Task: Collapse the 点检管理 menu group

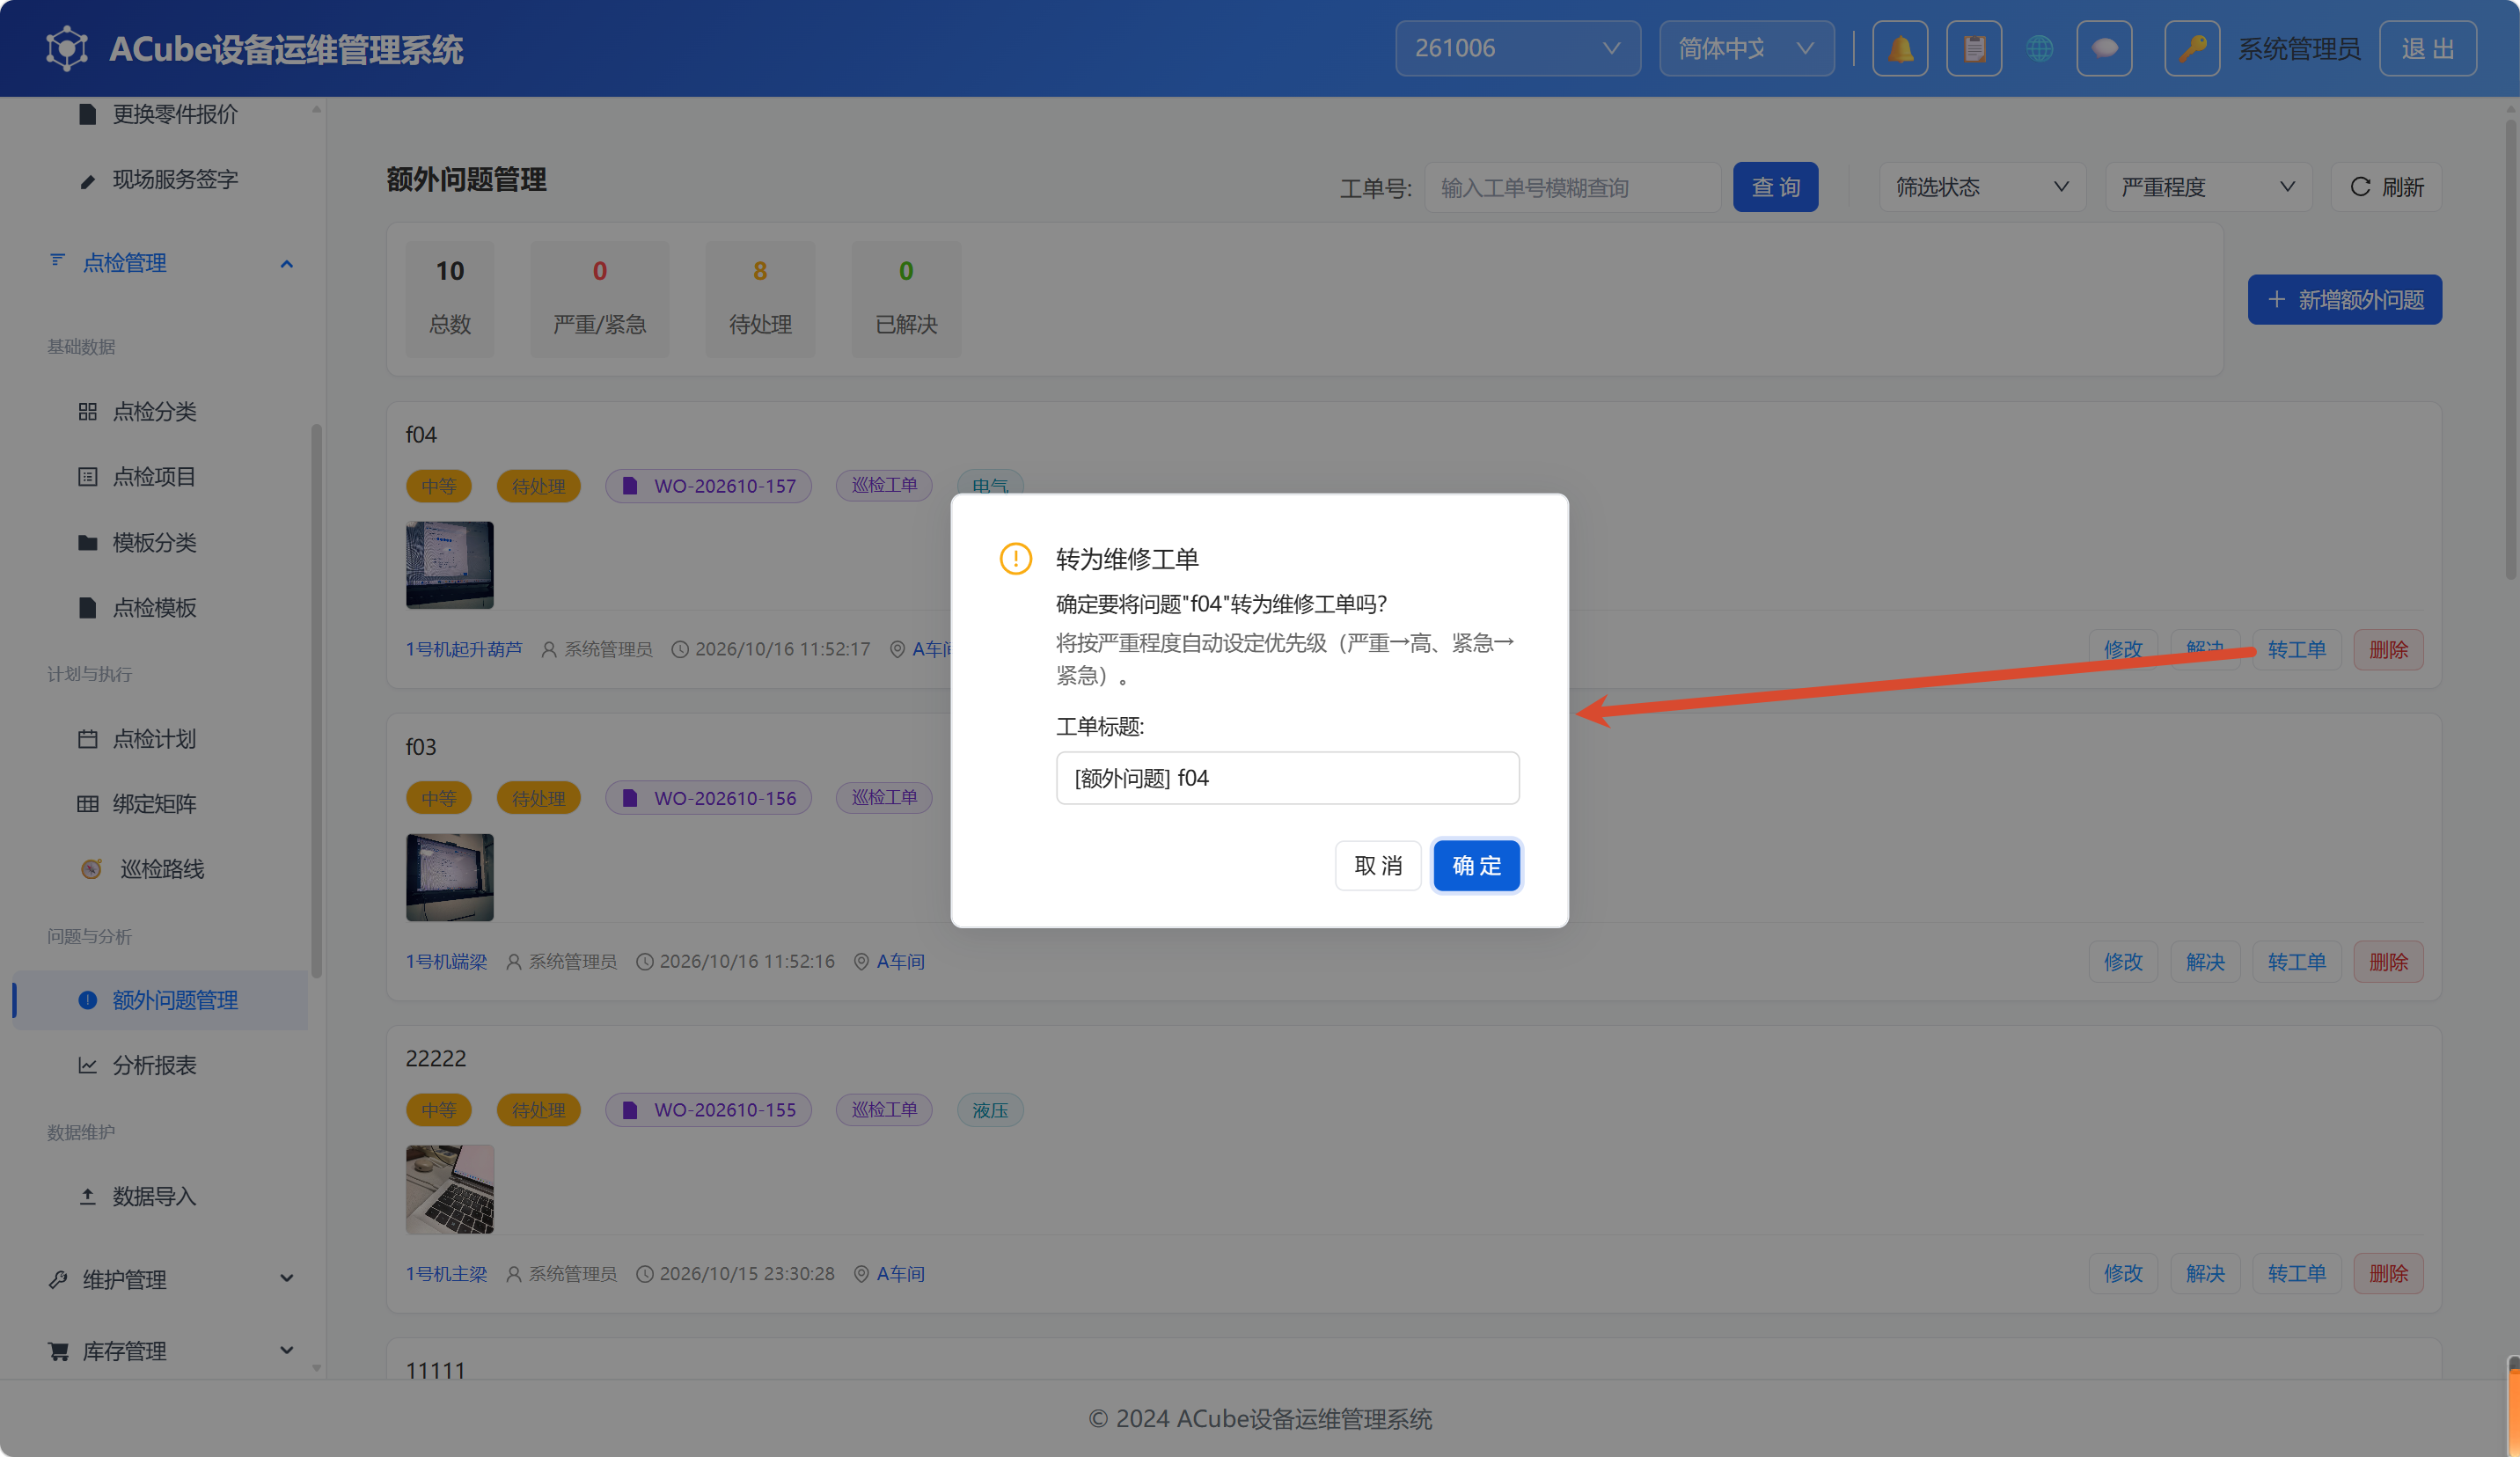Action: 170,263
